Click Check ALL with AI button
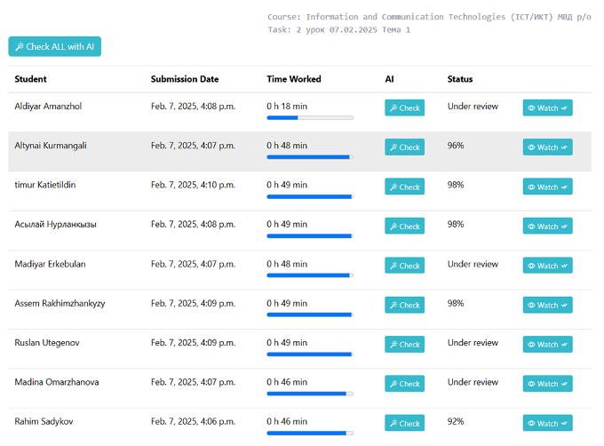Screen dimensions: 604x446 tap(55, 46)
